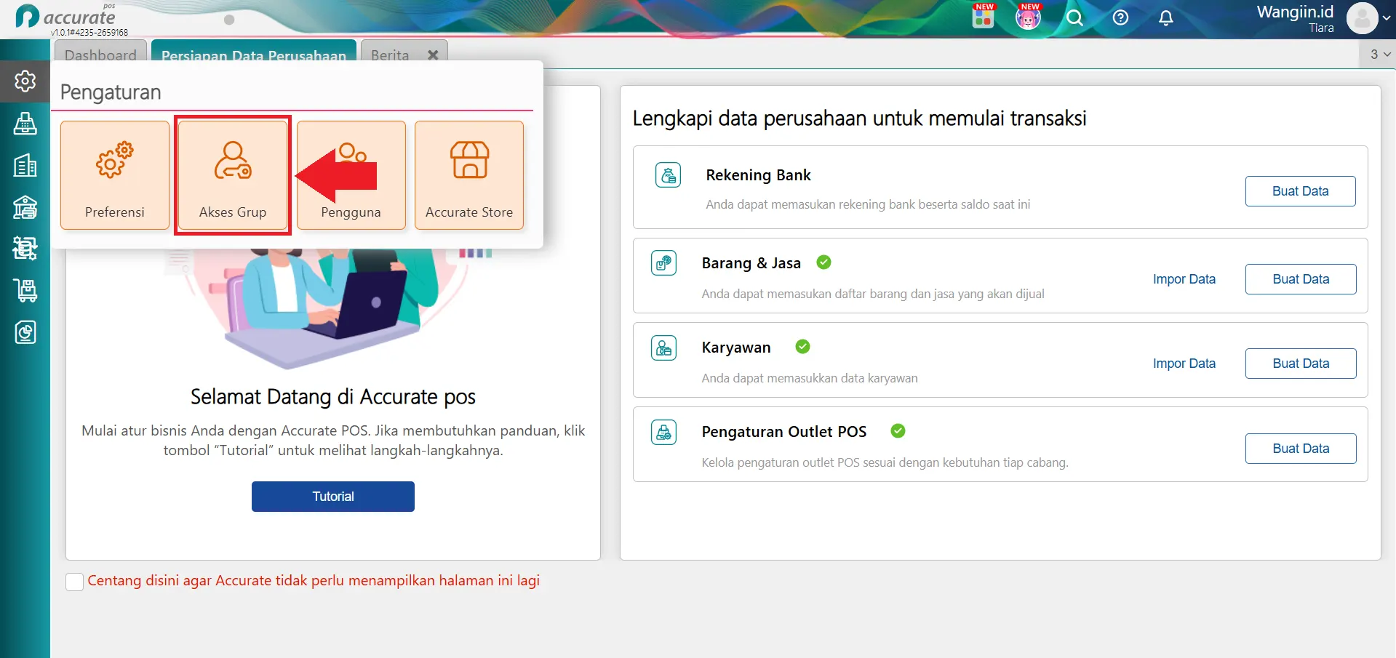Image resolution: width=1396 pixels, height=658 pixels.
Task: Open the stacked boxes inventory module in sidebar
Action: 25,249
